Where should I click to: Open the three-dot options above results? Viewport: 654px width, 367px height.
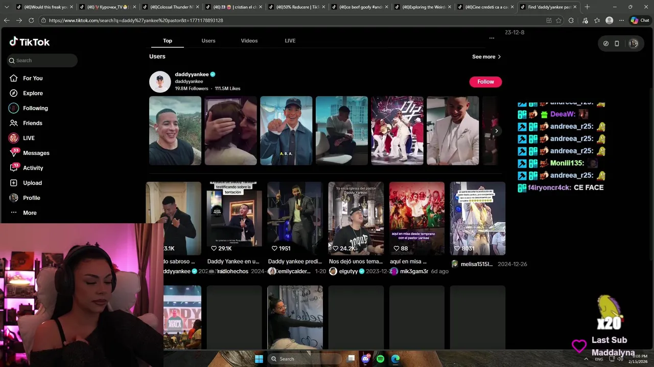tap(492, 38)
